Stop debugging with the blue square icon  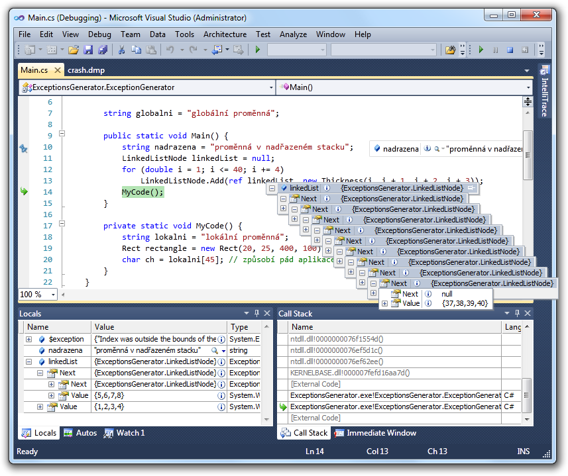click(510, 50)
